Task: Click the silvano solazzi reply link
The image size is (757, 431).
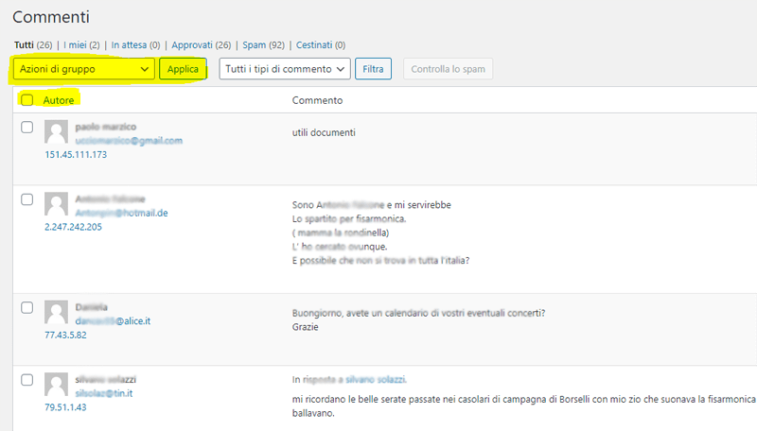Action: pos(376,379)
